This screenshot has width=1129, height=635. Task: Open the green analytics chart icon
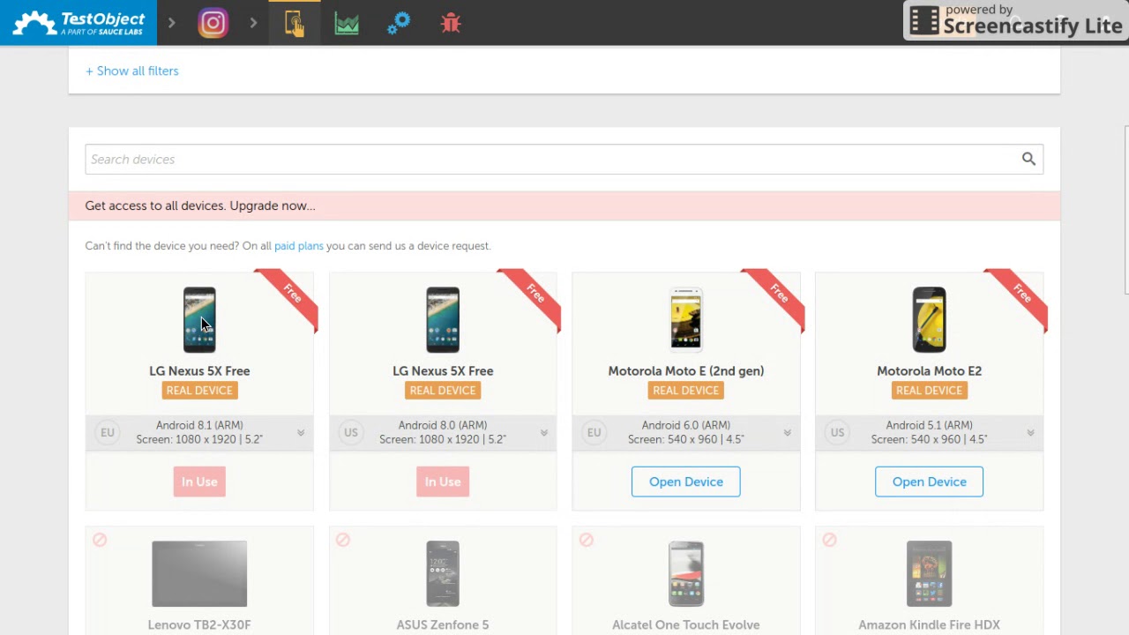[347, 23]
